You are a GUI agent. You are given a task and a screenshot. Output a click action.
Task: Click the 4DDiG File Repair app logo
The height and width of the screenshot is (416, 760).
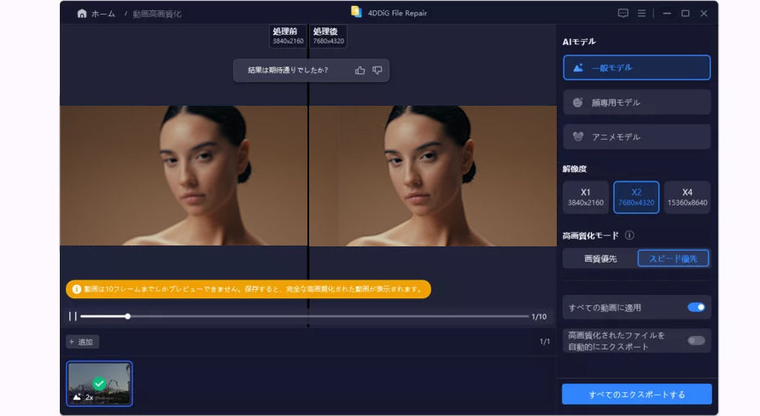(356, 12)
